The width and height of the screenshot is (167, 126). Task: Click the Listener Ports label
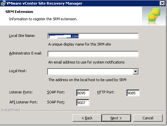point(21,92)
